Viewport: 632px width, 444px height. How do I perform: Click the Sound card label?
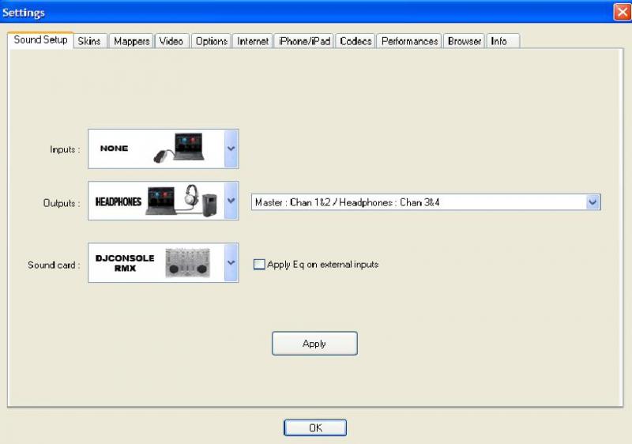pos(54,265)
